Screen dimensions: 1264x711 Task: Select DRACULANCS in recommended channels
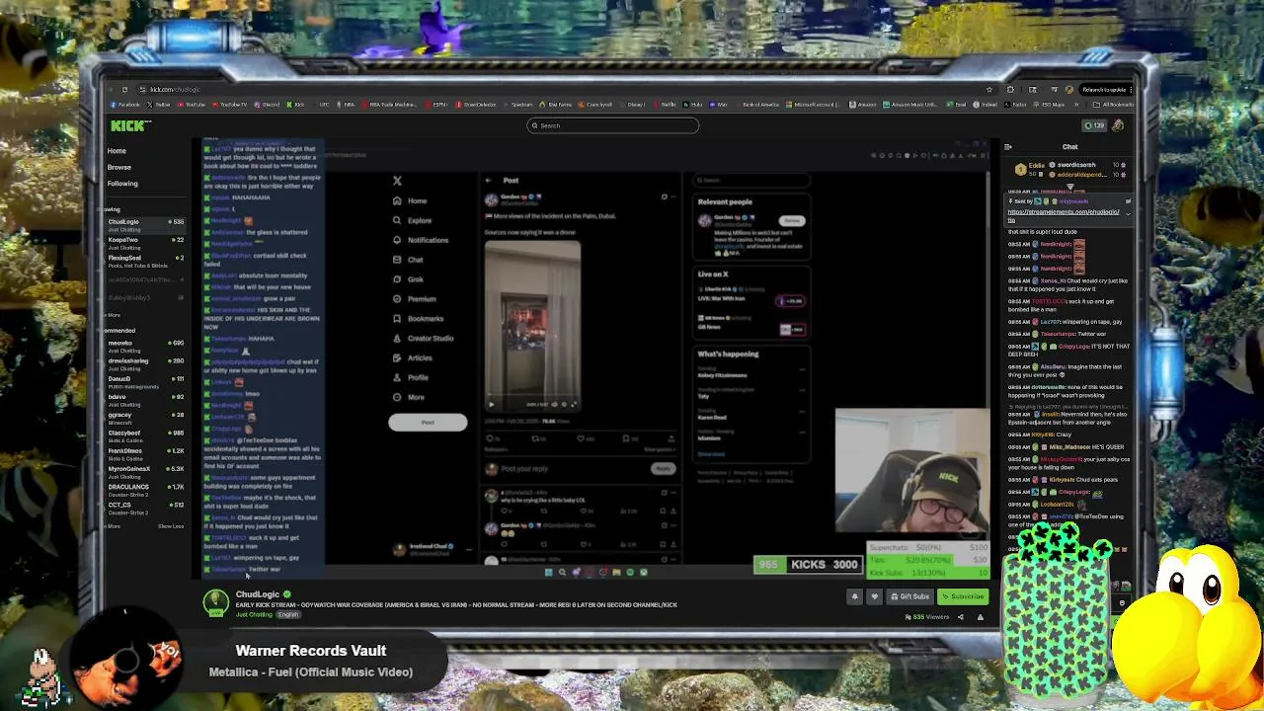[145, 490]
